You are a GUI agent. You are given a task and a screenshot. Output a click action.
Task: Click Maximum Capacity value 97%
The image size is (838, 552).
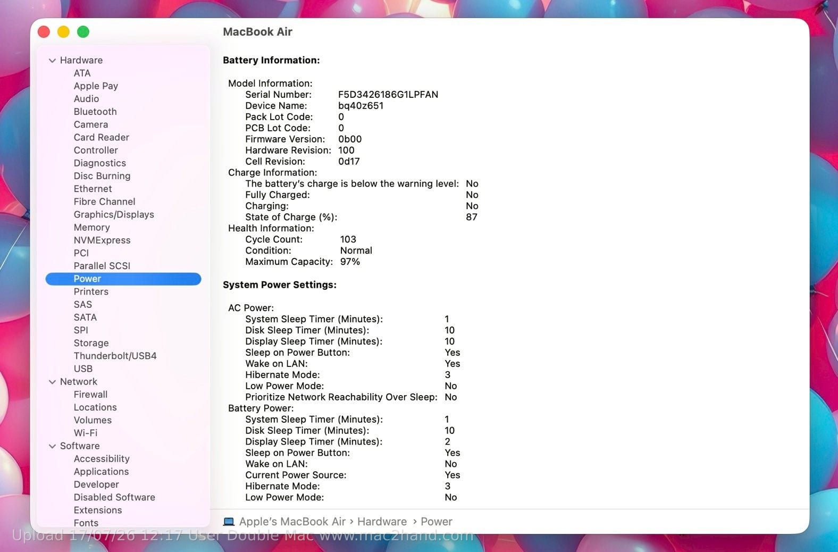pyautogui.click(x=350, y=262)
